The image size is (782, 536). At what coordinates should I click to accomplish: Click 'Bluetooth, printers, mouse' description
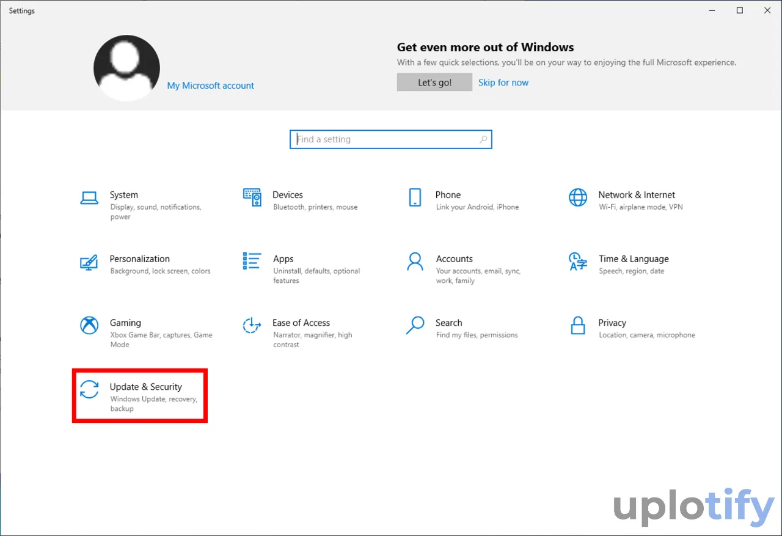(x=315, y=207)
